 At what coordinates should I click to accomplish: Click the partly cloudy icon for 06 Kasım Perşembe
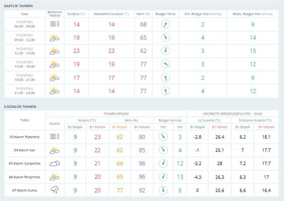point(55,177)
